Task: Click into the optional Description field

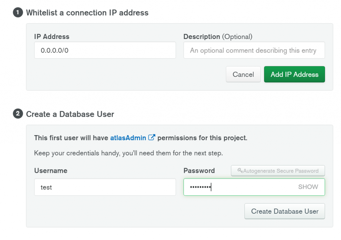Action: point(254,50)
